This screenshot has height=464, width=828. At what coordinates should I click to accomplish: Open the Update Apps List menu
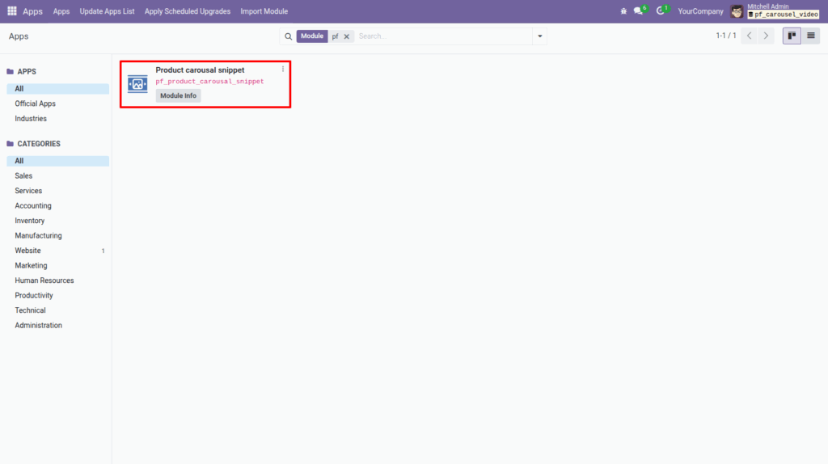coord(107,11)
